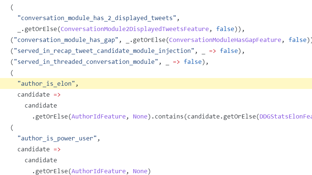Click the arrow after candidate below author_is_power_user

[57, 149]
